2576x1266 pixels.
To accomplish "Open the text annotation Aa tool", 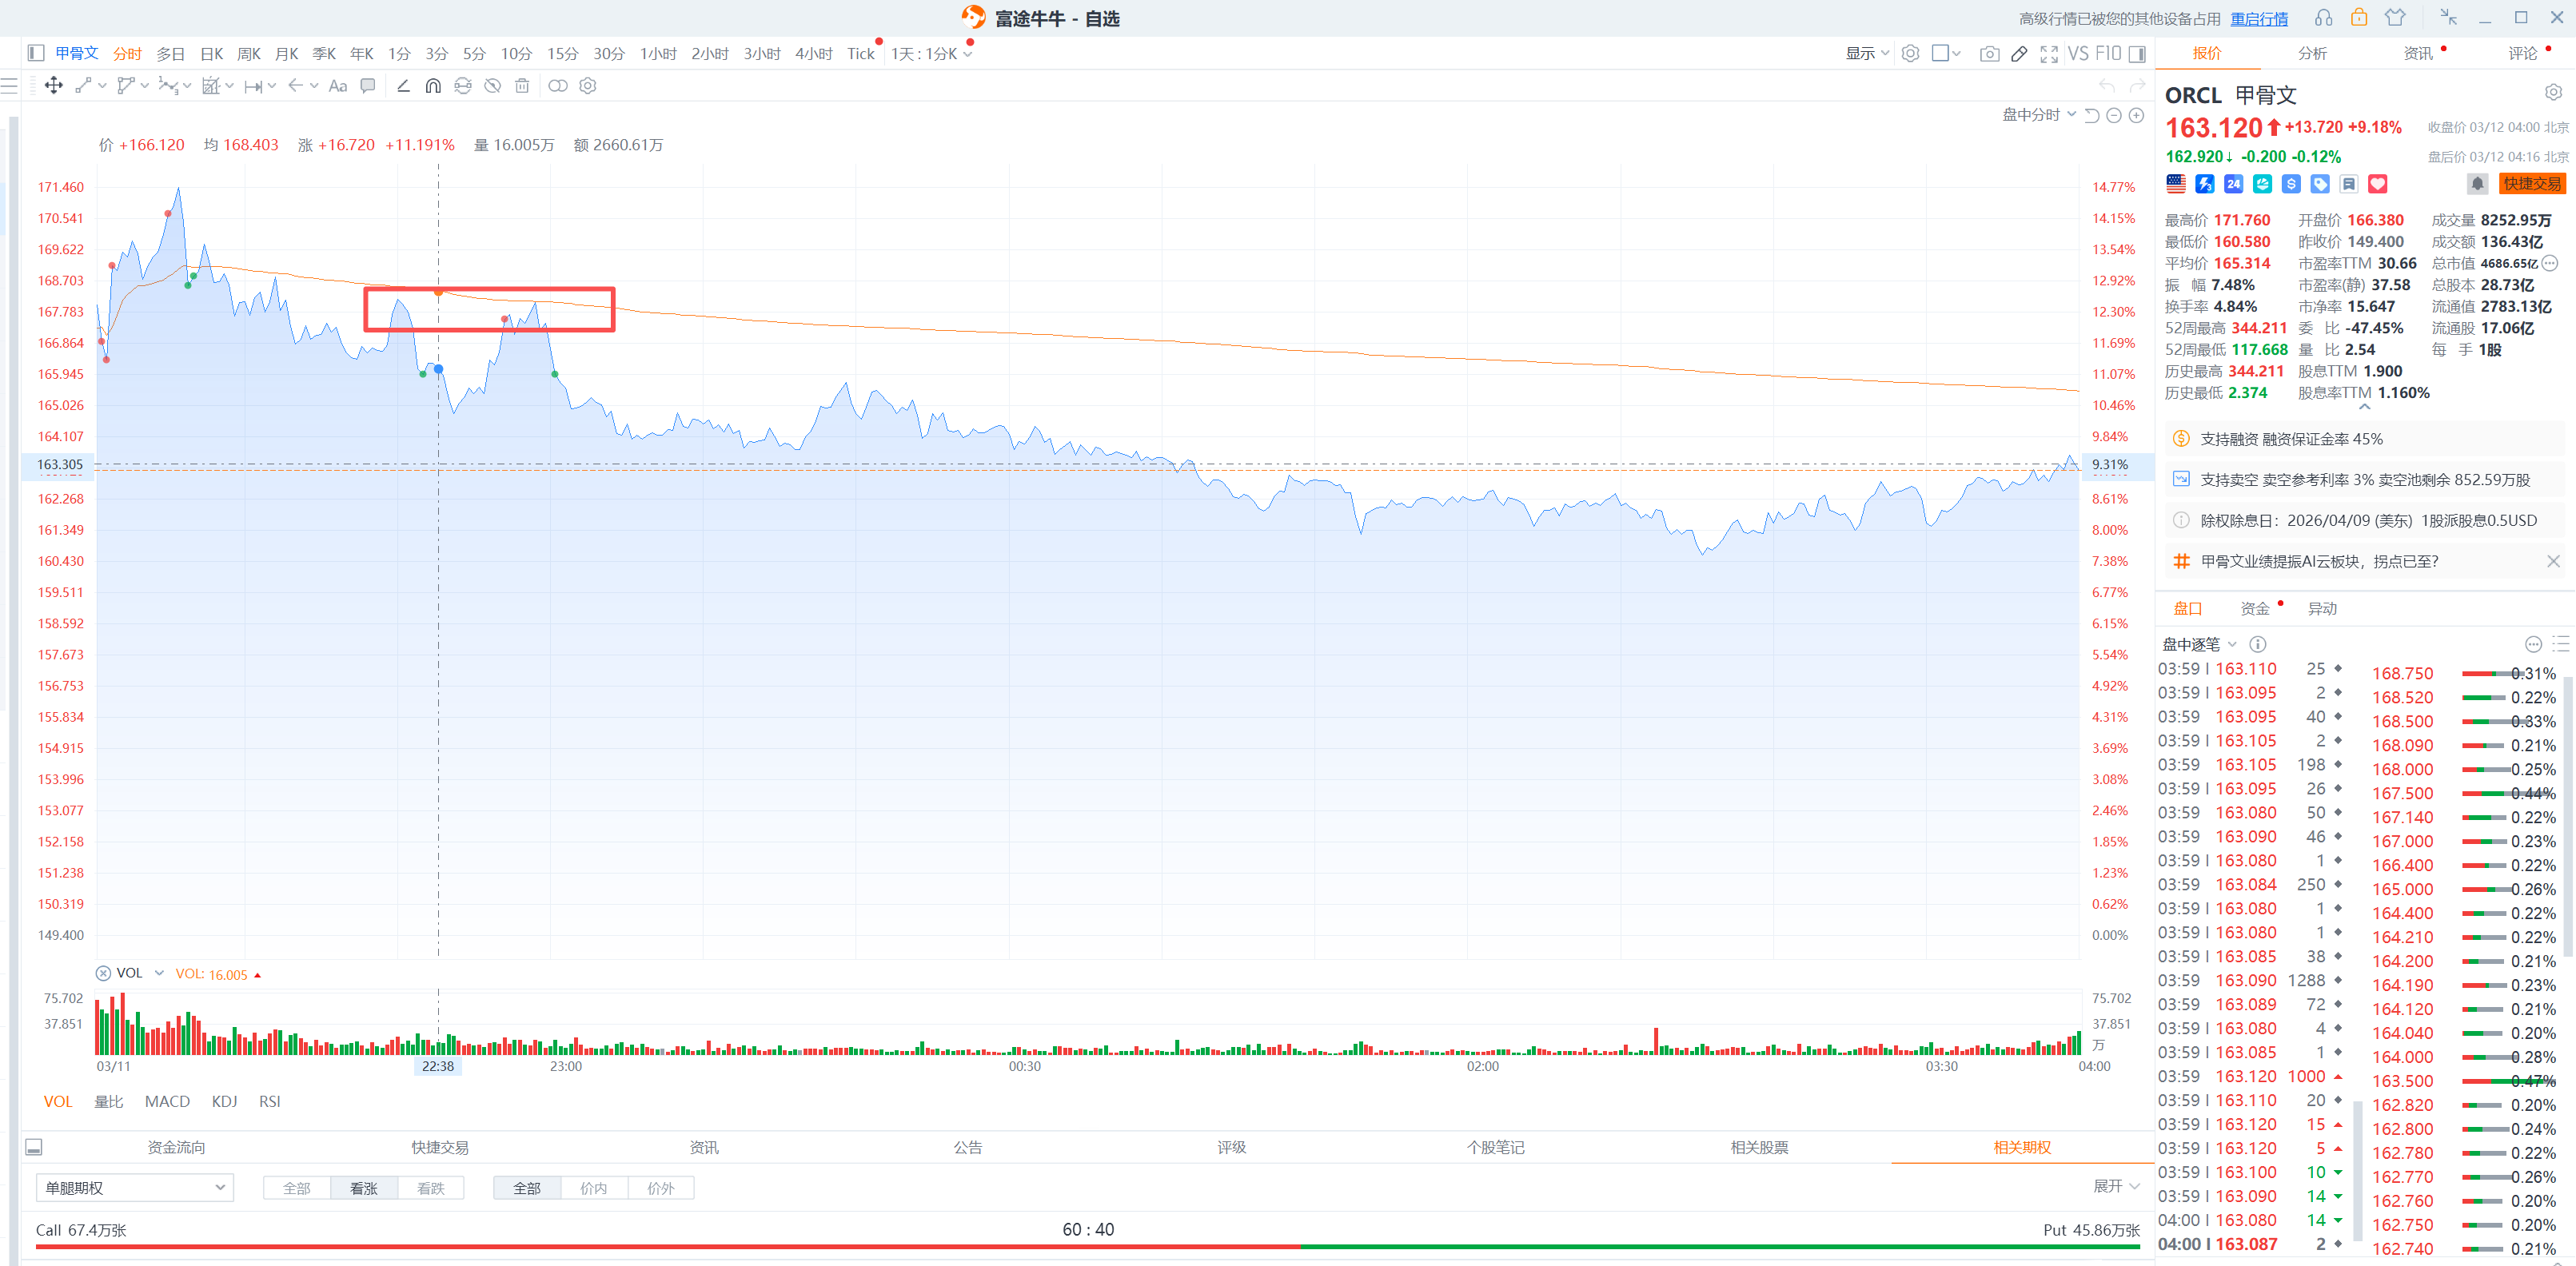I will point(338,86).
